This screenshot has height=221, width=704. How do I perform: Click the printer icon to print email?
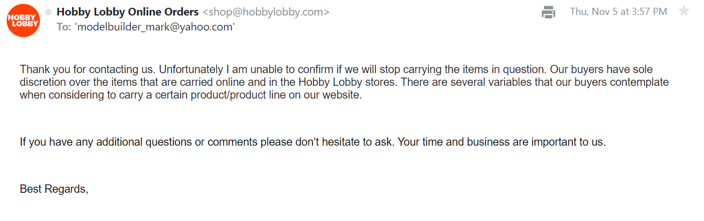(549, 12)
